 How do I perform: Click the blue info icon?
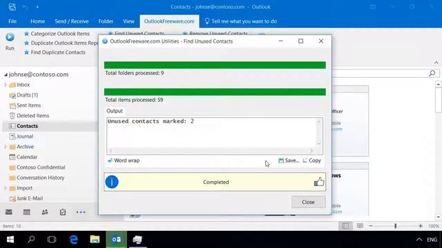[112, 182]
